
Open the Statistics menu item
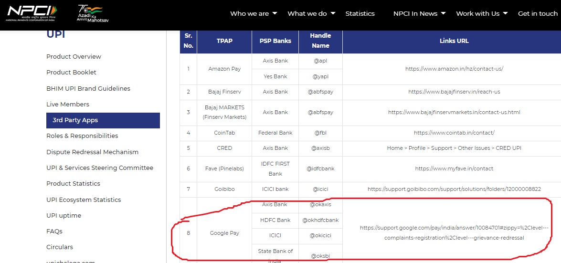(x=360, y=13)
